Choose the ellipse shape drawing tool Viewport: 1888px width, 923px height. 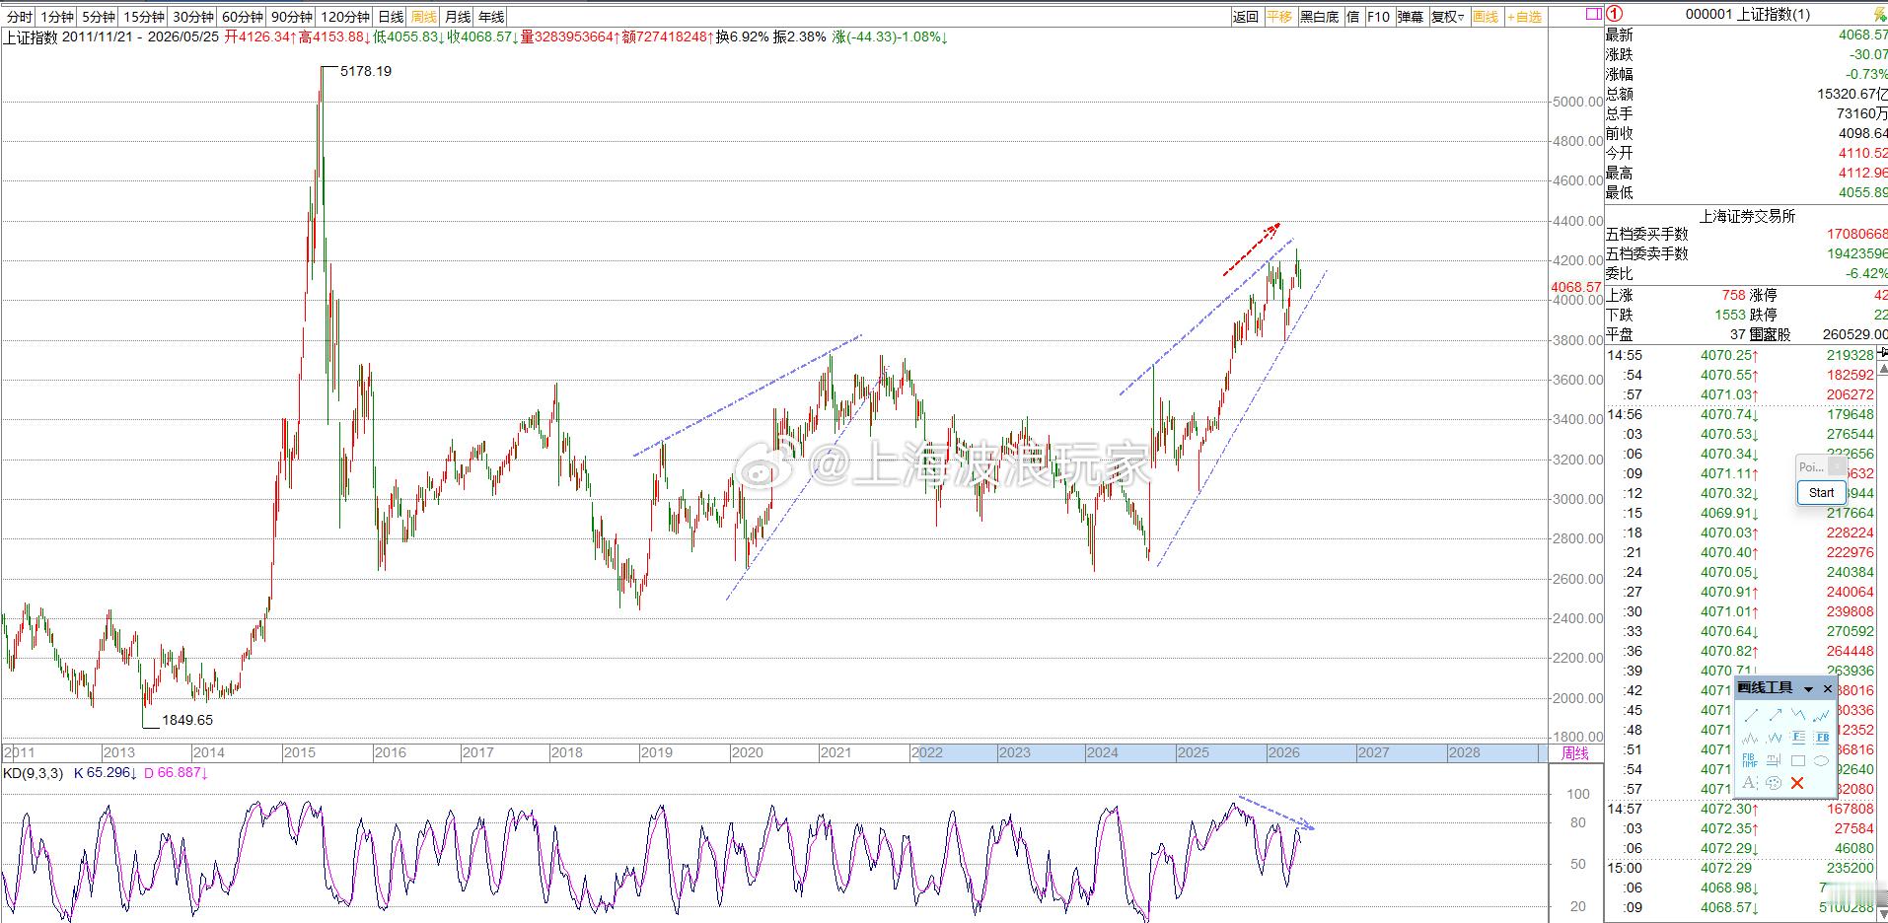(1821, 760)
